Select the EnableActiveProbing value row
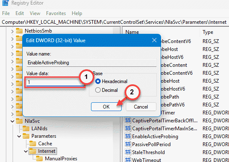Screen dimensions: 229x162 click(x=155, y=137)
